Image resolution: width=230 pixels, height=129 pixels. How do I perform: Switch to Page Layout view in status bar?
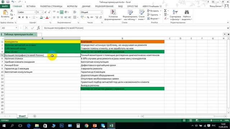[x=190, y=120]
